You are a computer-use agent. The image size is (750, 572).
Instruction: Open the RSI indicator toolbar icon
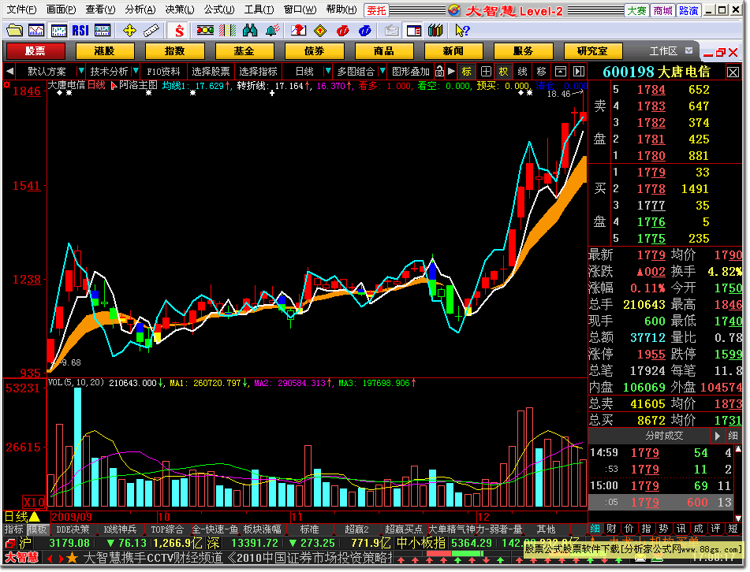click(x=80, y=31)
